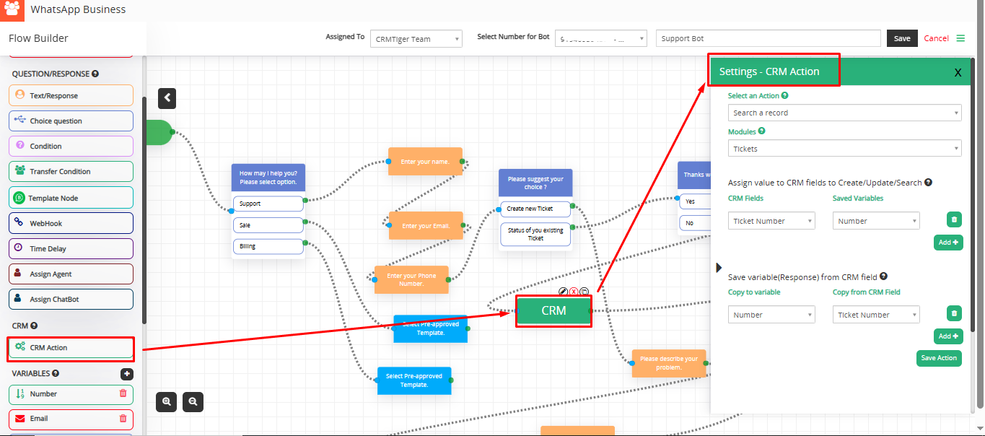Click Status of you existing Ticket option
The width and height of the screenshot is (985, 436).
(x=535, y=235)
